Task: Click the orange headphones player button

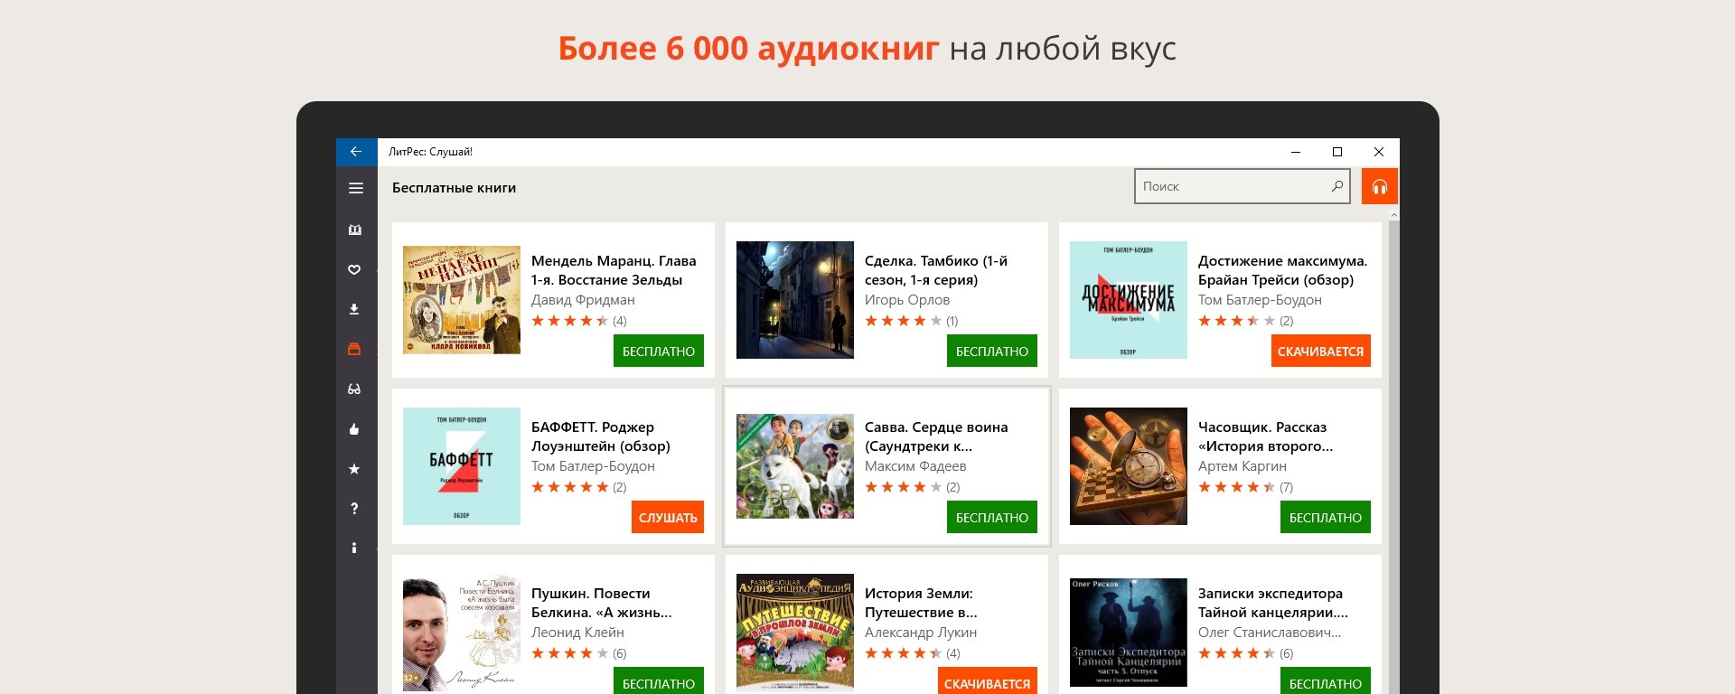Action: 1380,186
